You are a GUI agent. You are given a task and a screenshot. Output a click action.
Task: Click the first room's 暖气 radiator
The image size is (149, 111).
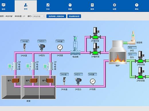(16, 80)
